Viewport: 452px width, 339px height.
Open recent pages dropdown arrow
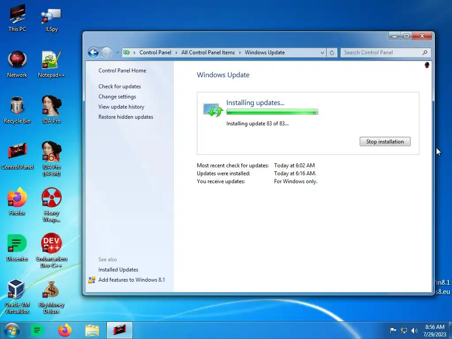[117, 53]
